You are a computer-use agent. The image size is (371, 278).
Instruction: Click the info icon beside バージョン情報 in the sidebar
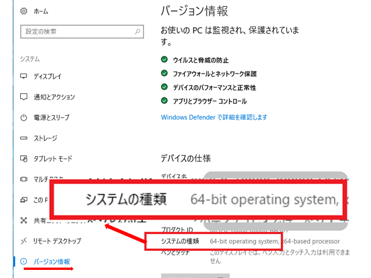click(24, 262)
